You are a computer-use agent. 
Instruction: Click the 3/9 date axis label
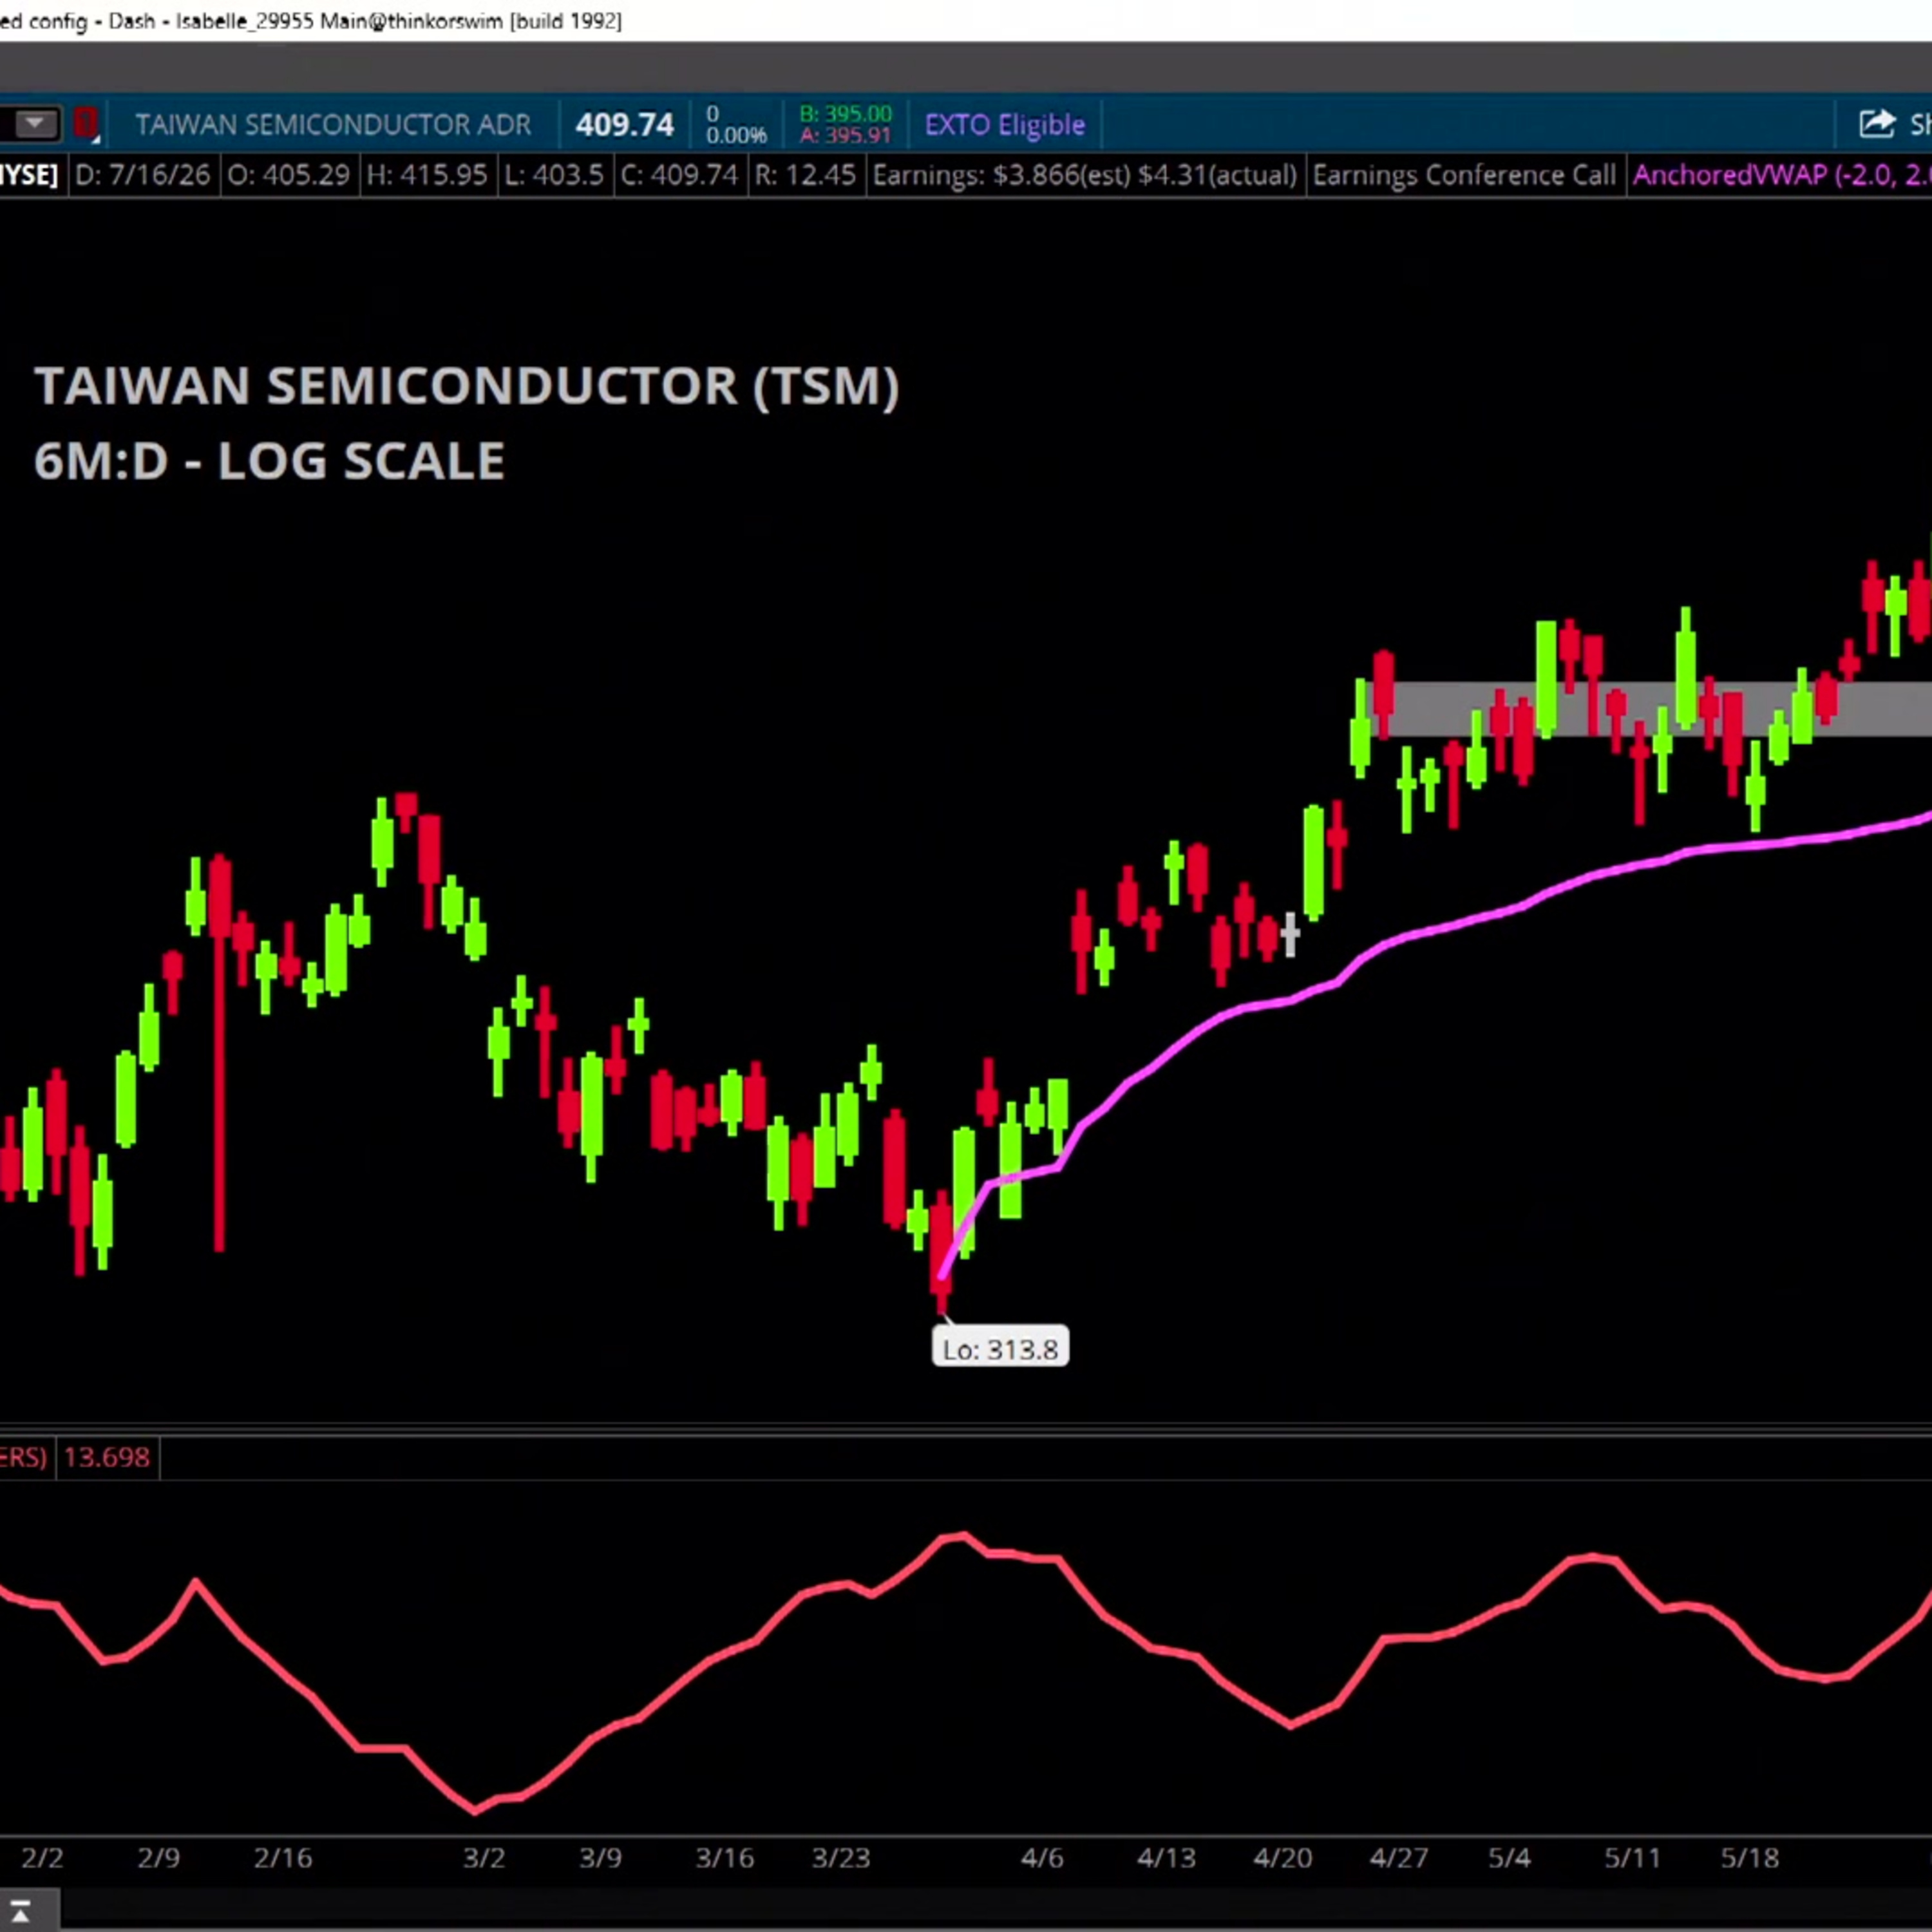(600, 1858)
